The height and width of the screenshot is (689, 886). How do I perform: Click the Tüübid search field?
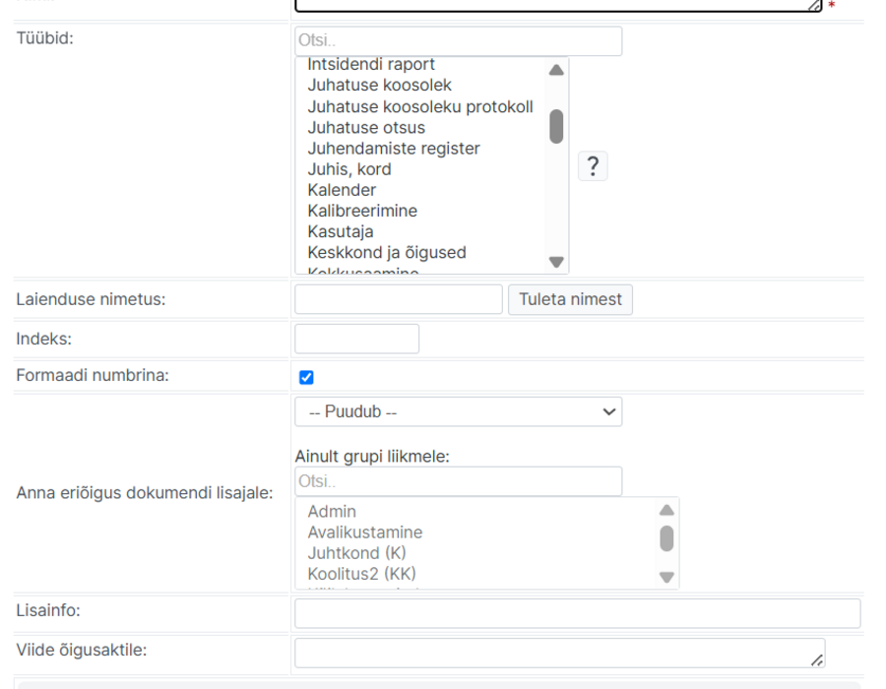point(458,40)
